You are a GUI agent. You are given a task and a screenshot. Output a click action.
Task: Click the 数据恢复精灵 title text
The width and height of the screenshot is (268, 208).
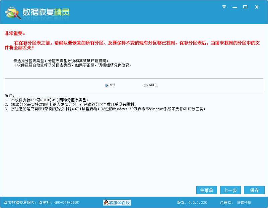[x=46, y=12]
